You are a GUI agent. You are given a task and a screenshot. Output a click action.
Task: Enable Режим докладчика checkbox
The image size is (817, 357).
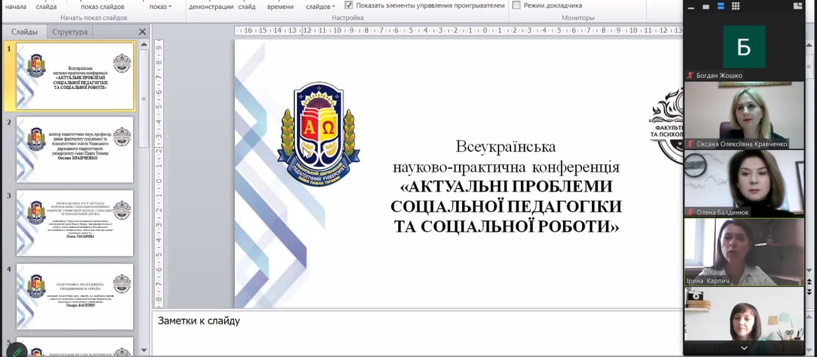click(x=516, y=5)
